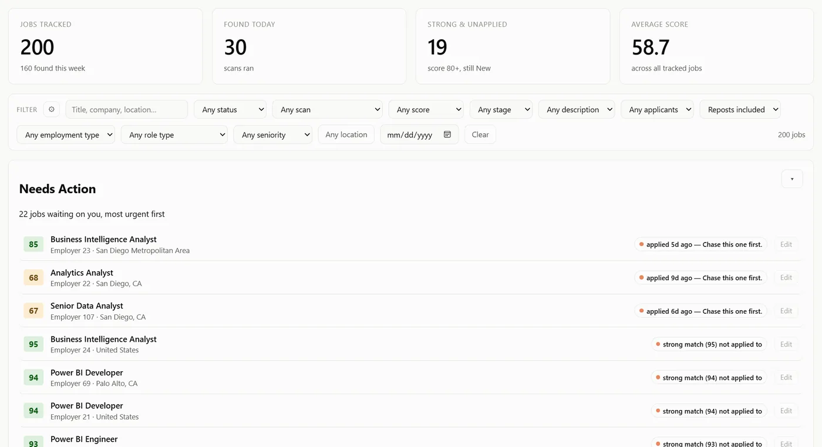Click the 'strong match (95) not applied to' pill

(x=709, y=345)
